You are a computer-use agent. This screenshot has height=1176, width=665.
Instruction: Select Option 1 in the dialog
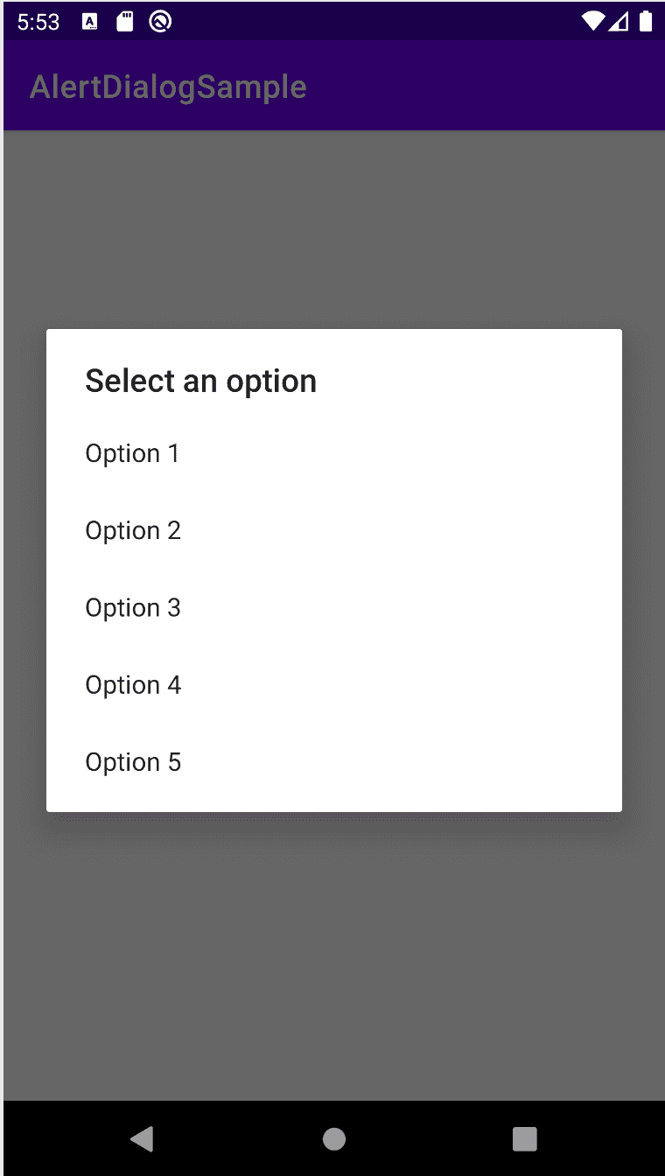click(x=334, y=453)
